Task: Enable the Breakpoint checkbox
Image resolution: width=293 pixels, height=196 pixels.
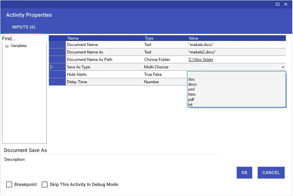Action: [9, 184]
